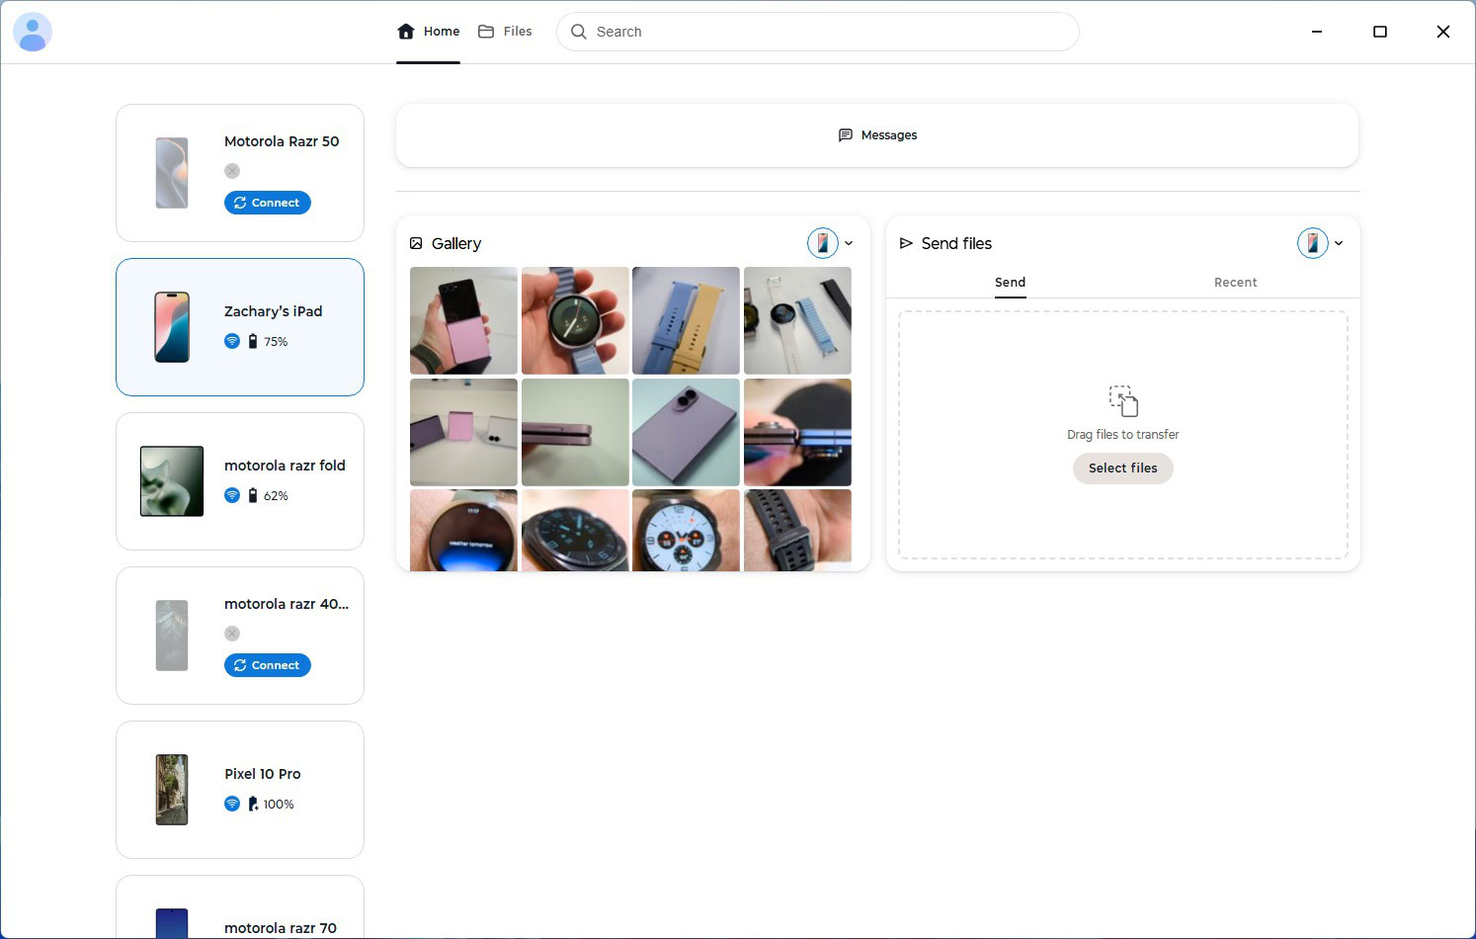Click the motorola razr 70 device image
Screen dimensions: 1476x939
[172, 923]
